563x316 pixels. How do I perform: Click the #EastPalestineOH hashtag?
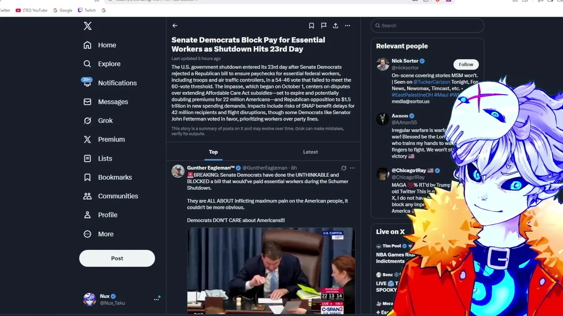(412, 95)
